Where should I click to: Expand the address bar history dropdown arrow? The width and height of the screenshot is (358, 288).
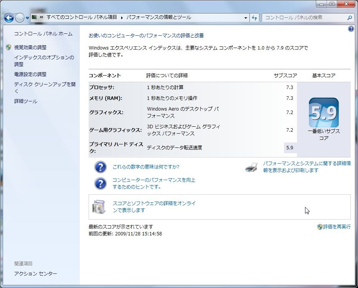(246, 18)
